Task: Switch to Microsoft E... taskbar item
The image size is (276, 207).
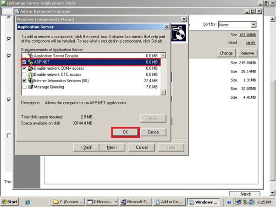Action: (x=136, y=202)
